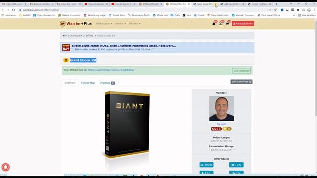Click the highlighted Giant Ebook Kit title

(83, 60)
